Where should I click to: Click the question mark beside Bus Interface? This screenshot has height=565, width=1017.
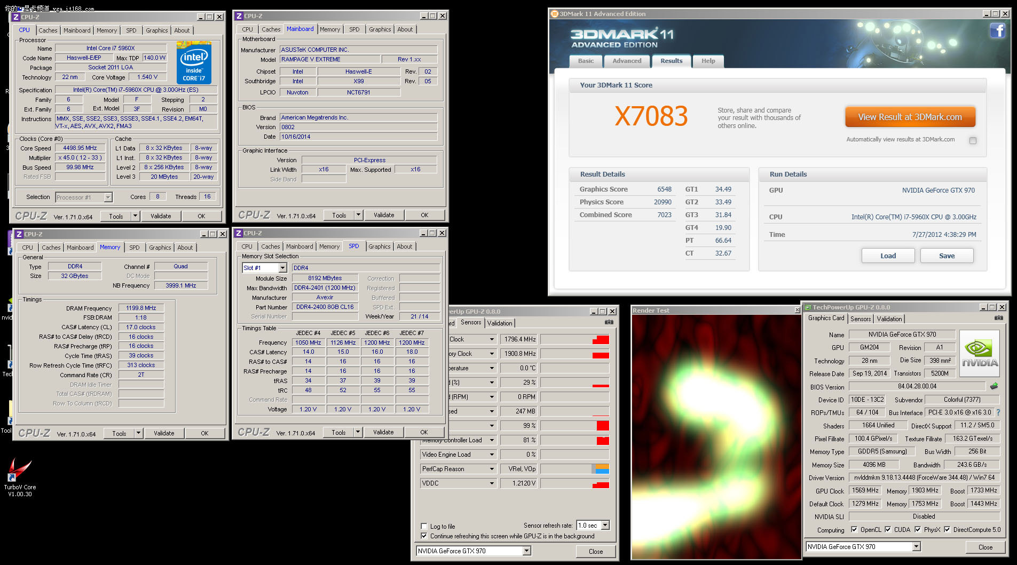click(x=998, y=412)
